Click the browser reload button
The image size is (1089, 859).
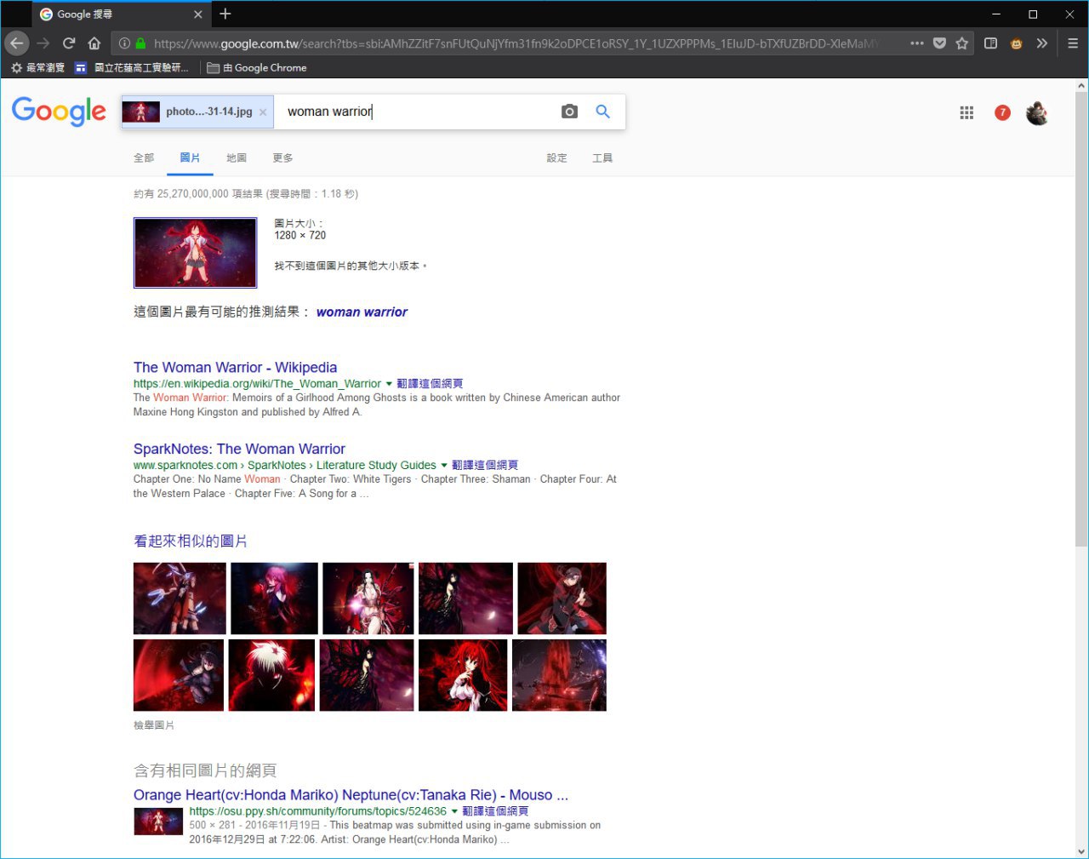point(69,43)
